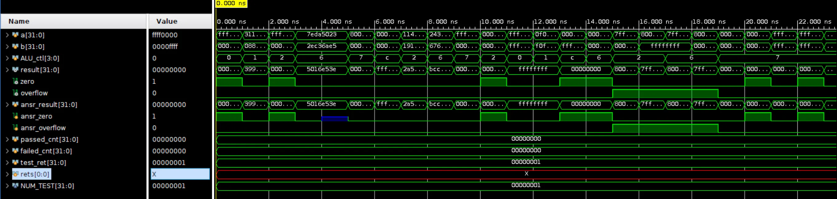Screen dimensions: 837x199
Task: Click the 22.000 ns ruler tick label
Action: pos(815,22)
